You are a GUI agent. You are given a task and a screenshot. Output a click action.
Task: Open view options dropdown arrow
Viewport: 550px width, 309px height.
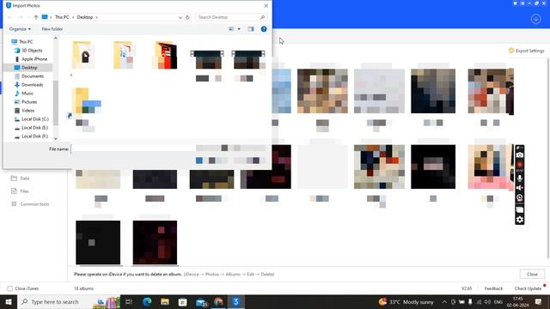pos(239,29)
